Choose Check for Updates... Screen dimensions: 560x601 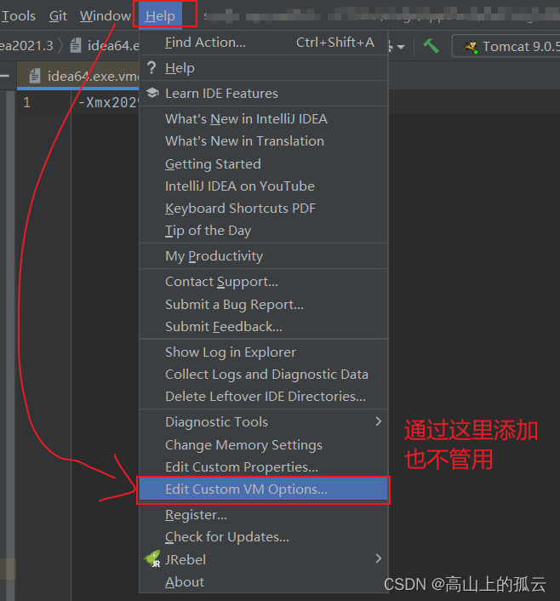(263, 537)
